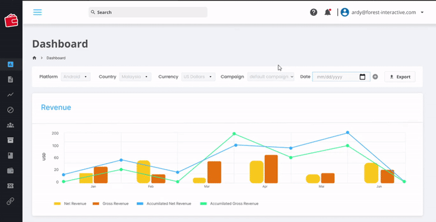Open the Country Malaysia dropdown

pos(135,77)
